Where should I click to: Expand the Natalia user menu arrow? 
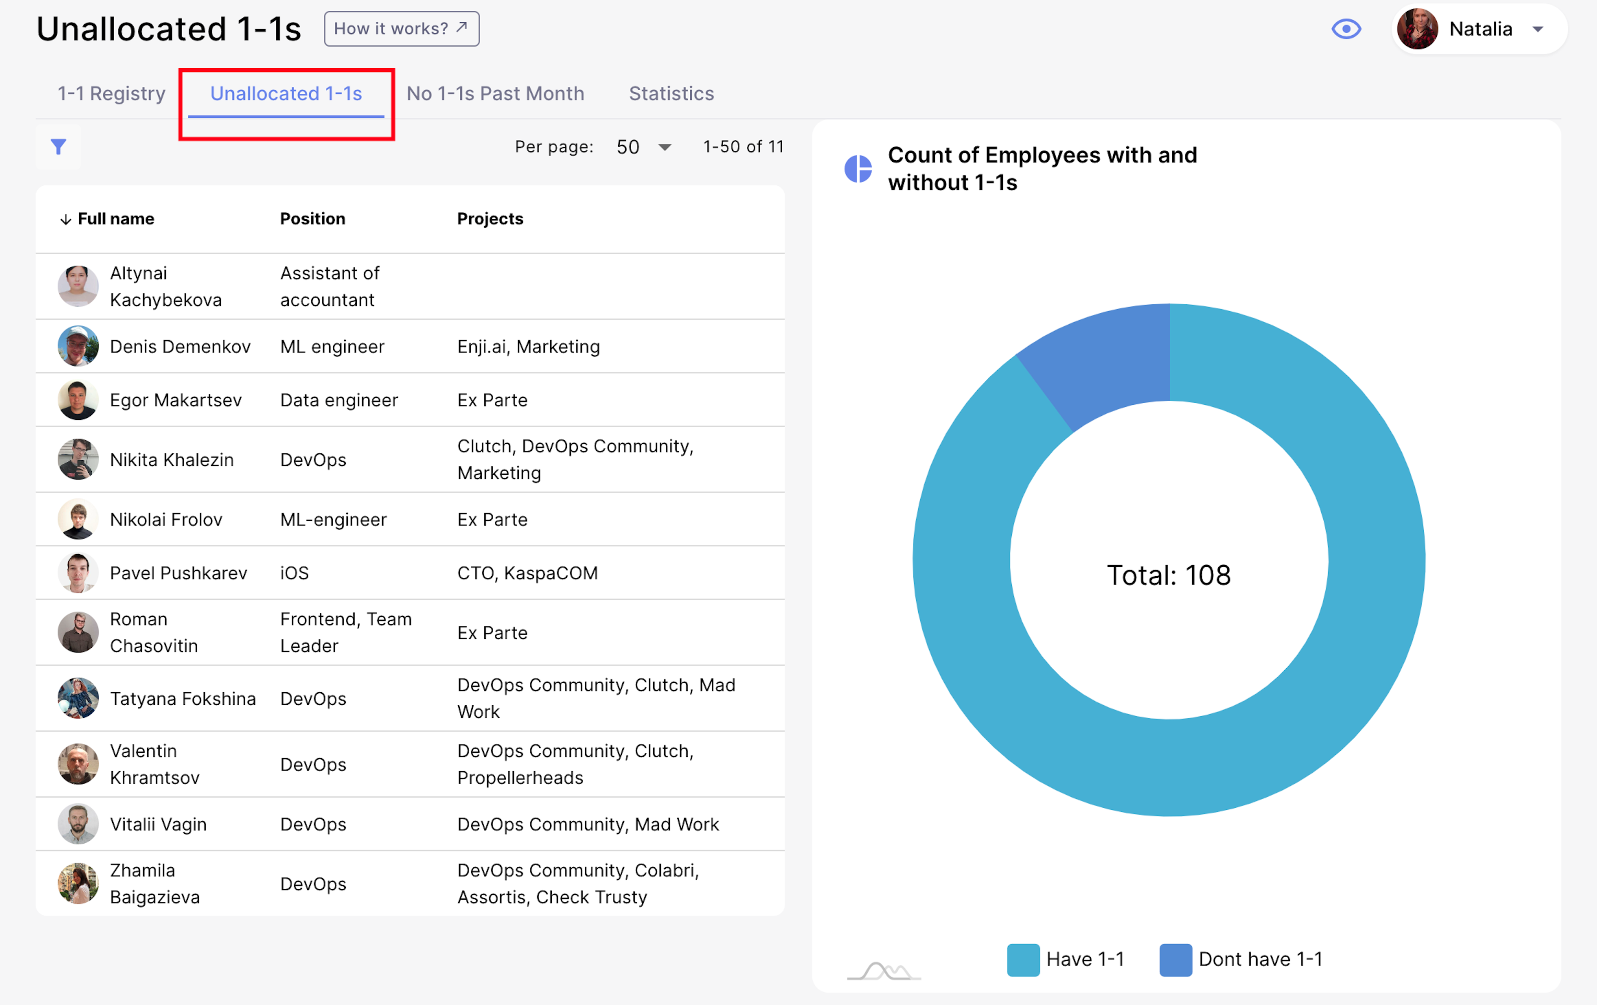(1538, 29)
